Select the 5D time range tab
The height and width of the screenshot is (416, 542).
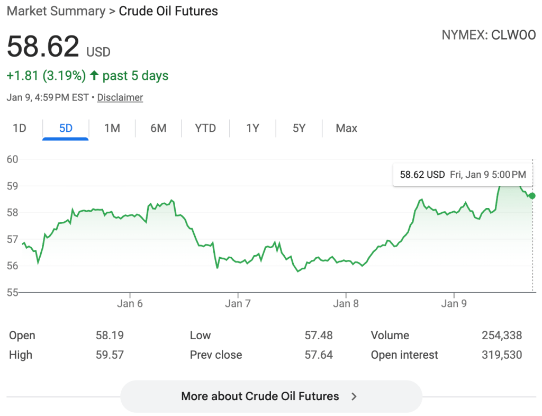pyautogui.click(x=66, y=128)
